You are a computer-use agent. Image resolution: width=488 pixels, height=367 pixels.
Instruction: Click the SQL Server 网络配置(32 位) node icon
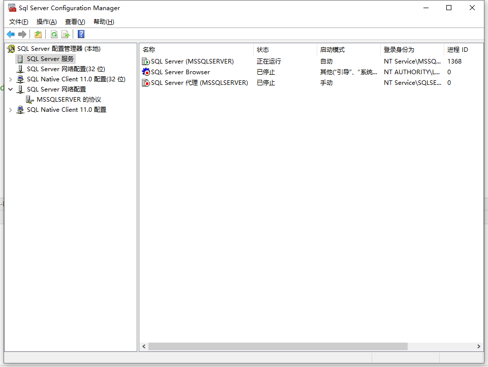pyautogui.click(x=20, y=69)
